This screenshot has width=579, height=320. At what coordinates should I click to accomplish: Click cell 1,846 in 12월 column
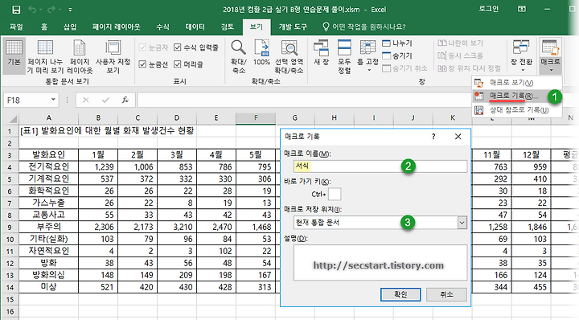pos(531,227)
